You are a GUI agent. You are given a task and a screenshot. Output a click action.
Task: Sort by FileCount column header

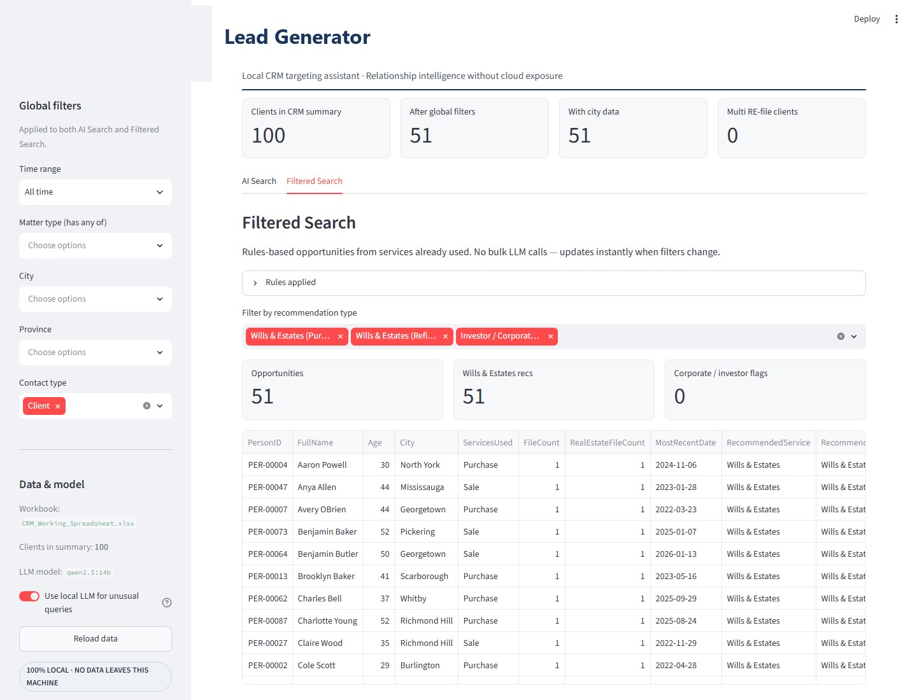point(541,443)
